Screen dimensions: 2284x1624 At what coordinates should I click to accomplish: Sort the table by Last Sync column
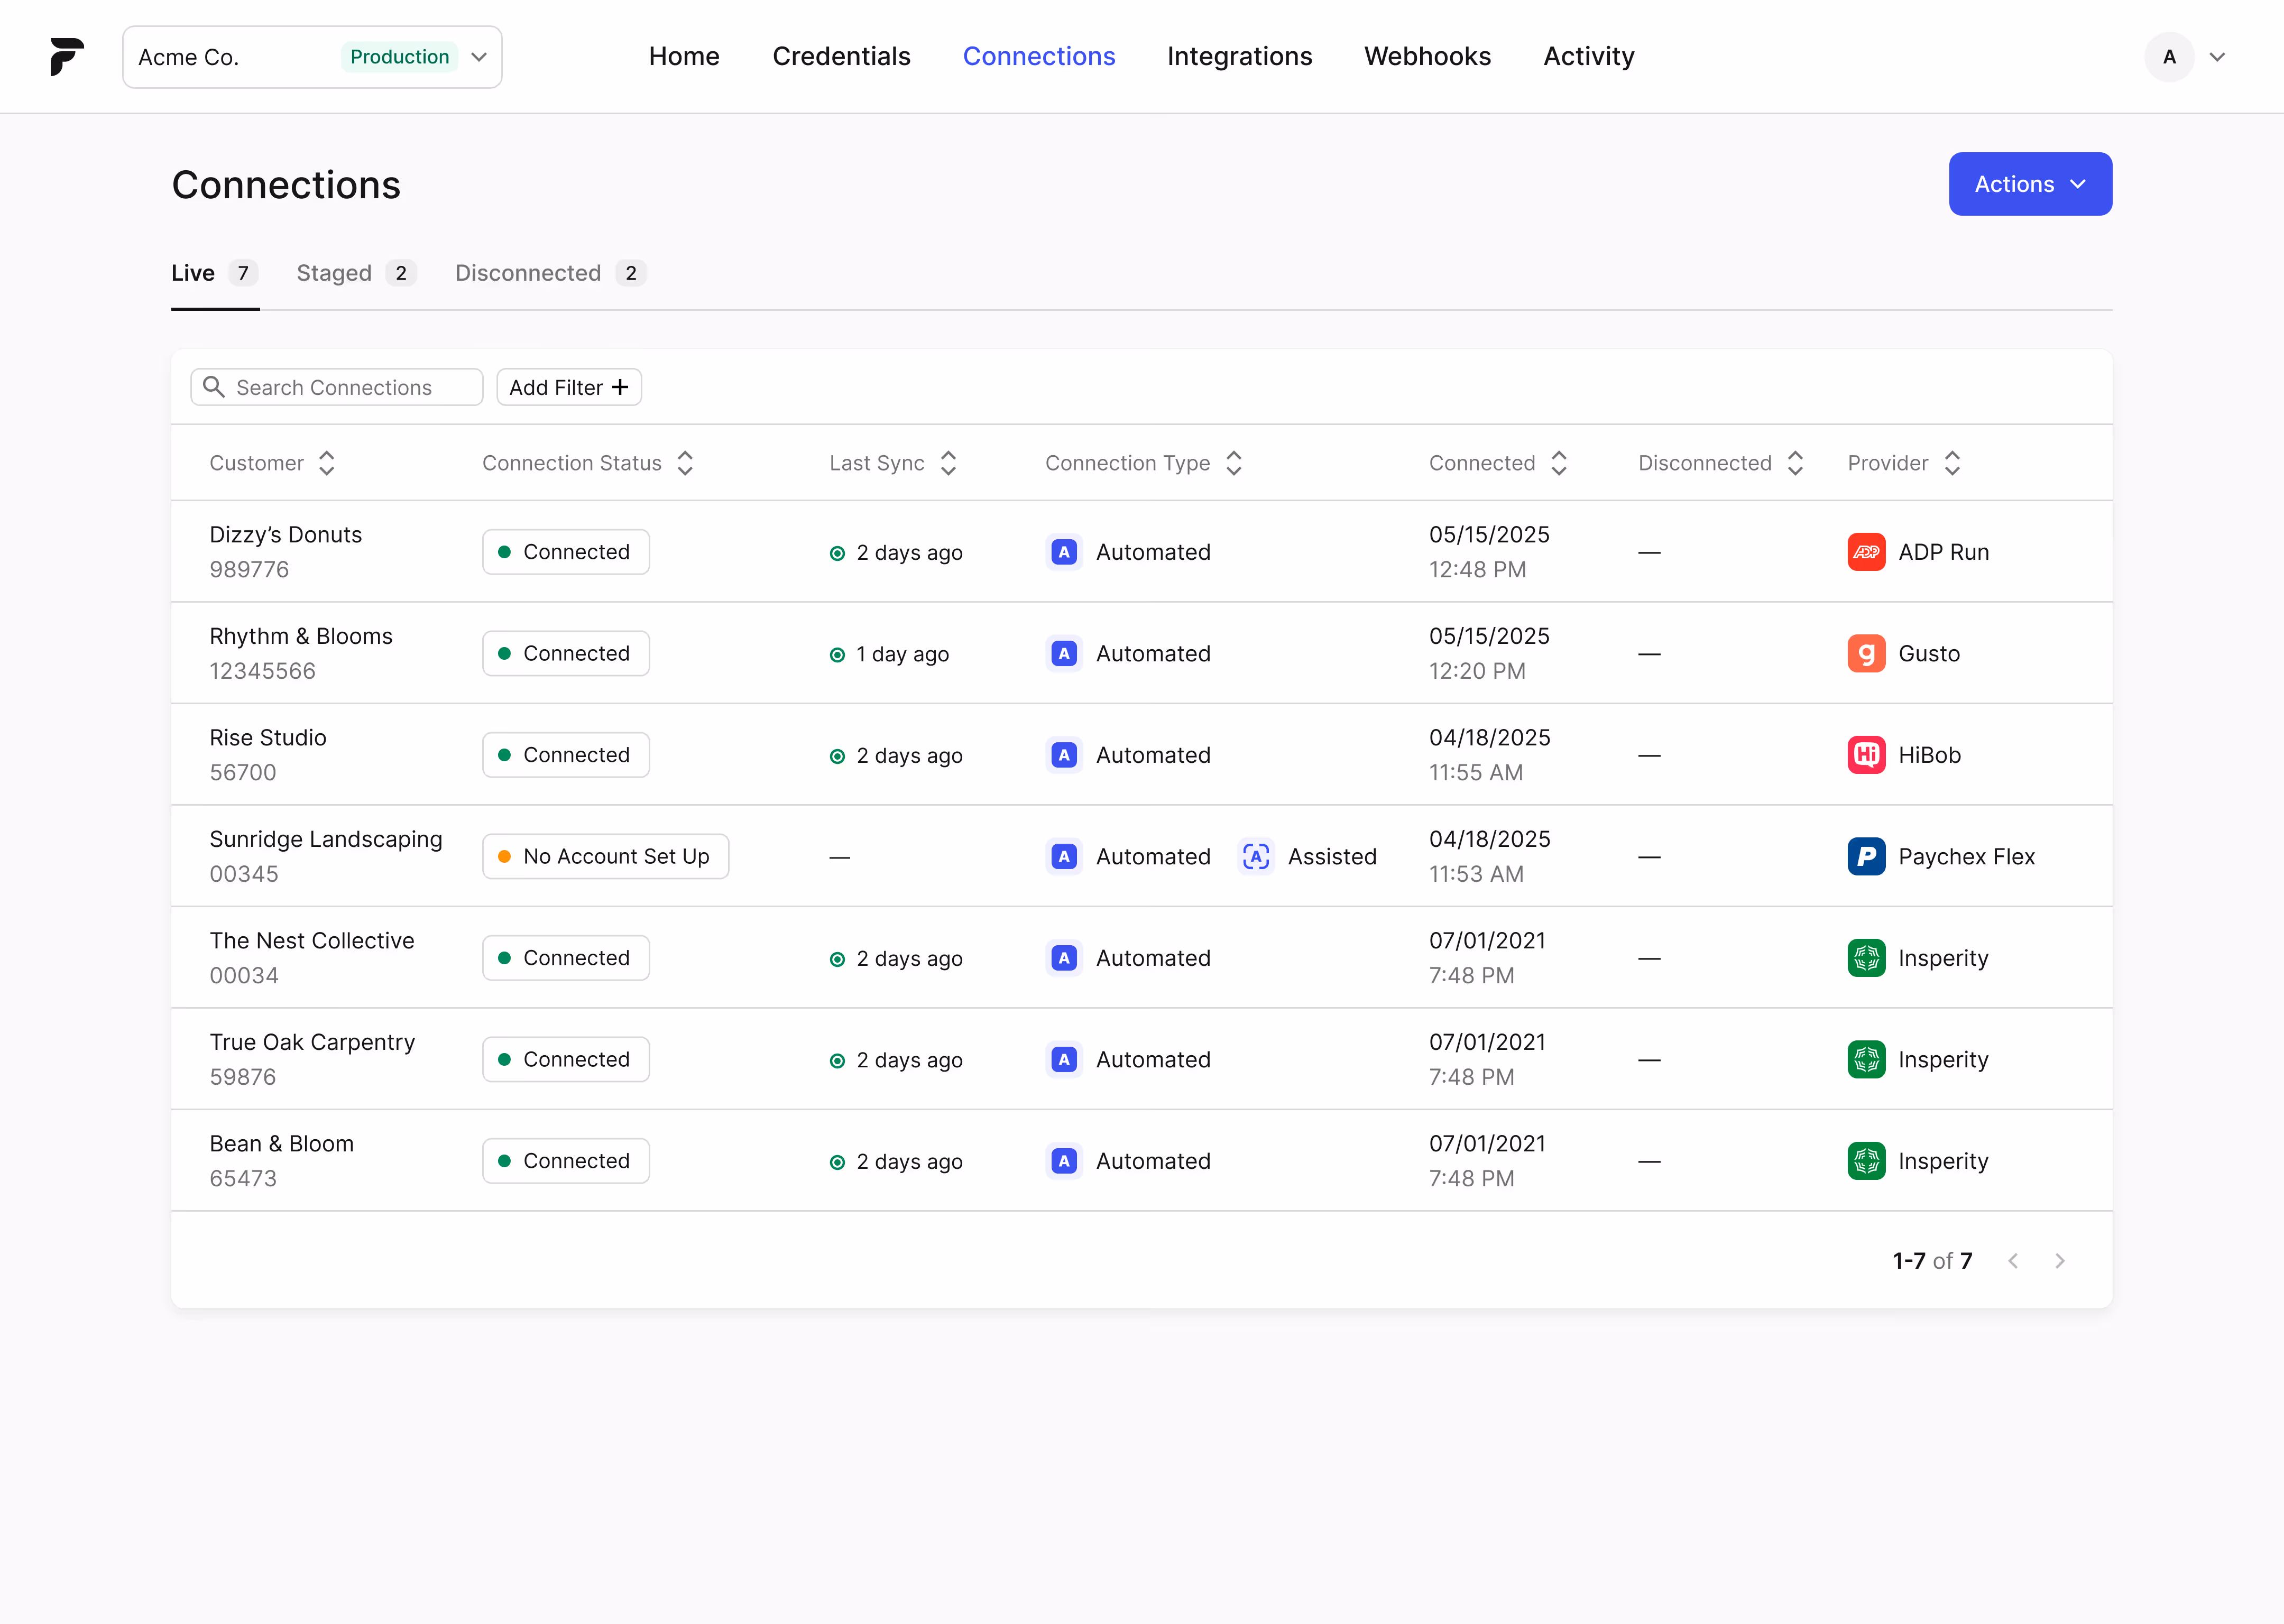[x=948, y=462]
